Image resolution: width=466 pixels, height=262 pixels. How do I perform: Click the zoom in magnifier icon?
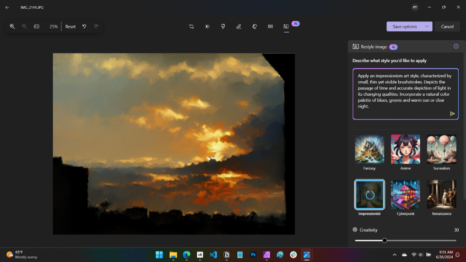click(x=12, y=27)
